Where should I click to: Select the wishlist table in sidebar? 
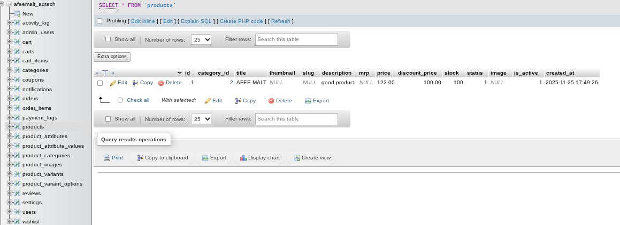click(31, 221)
